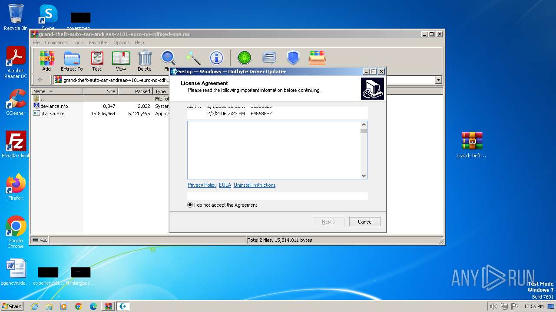Click the volume tray icon

(493, 306)
